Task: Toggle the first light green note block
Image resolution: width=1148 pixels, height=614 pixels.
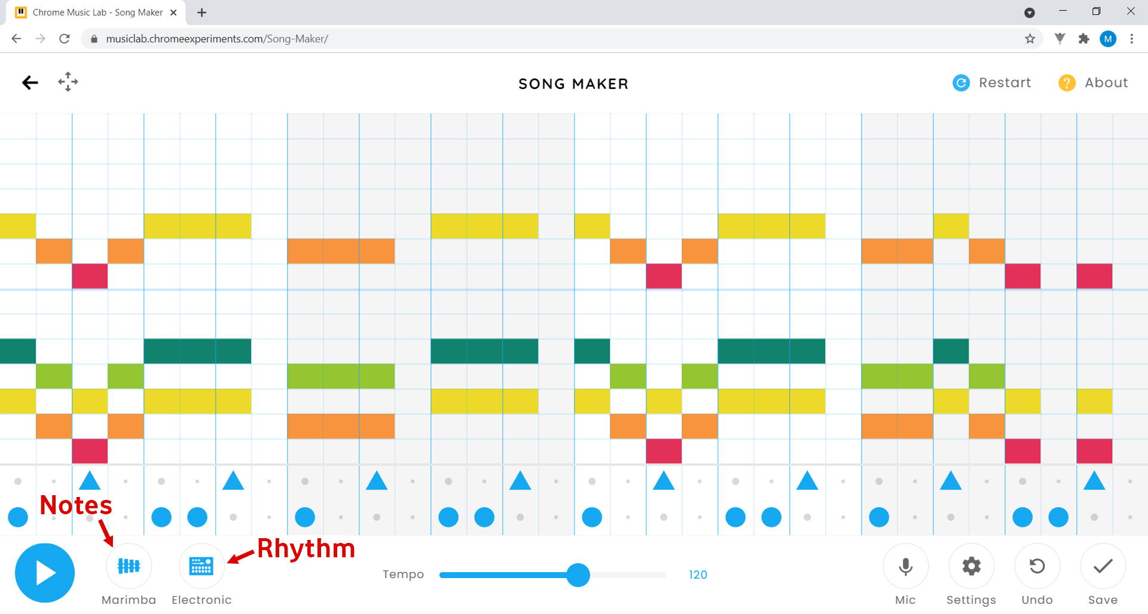Action: coord(54,376)
